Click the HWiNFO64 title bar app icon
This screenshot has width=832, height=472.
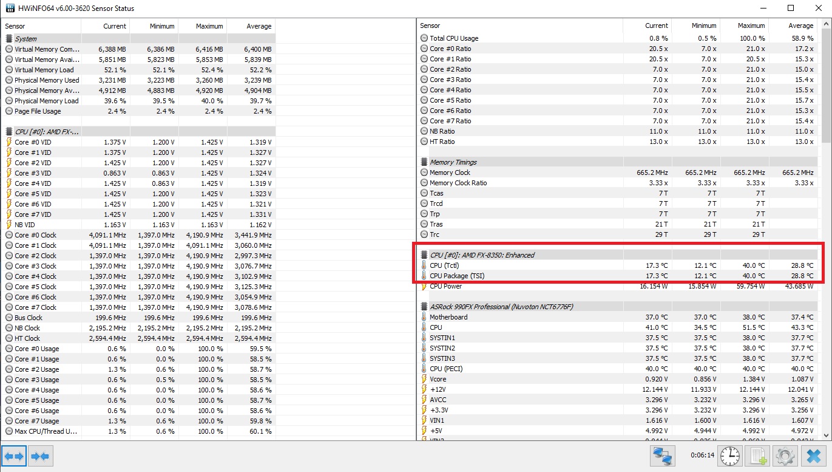(9, 9)
